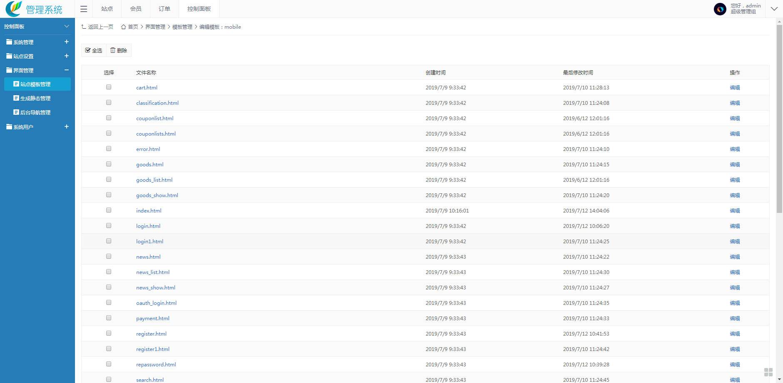
Task: Click the trash delete icon
Action: [x=113, y=50]
